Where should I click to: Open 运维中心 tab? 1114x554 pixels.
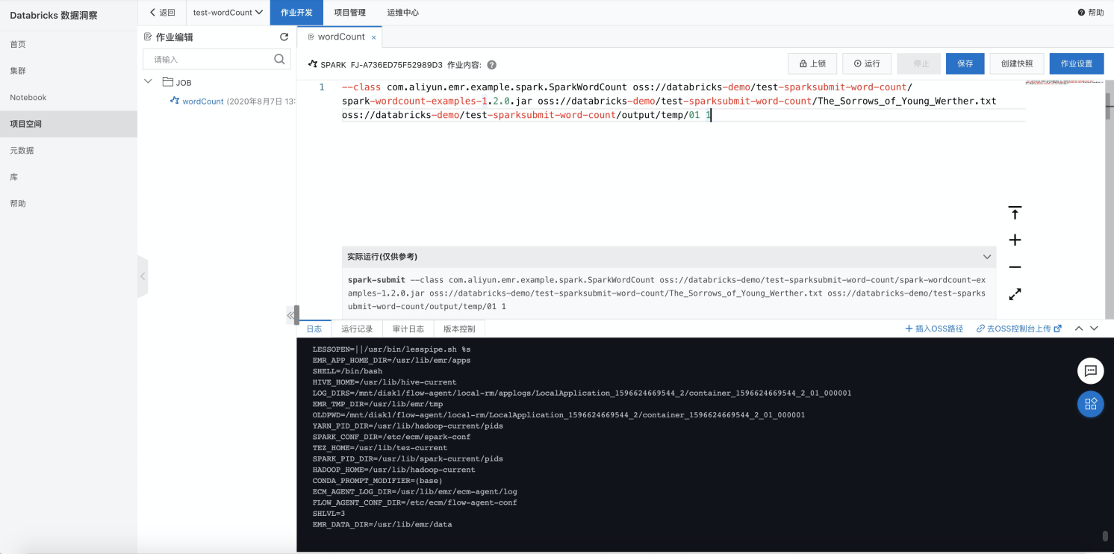click(402, 13)
